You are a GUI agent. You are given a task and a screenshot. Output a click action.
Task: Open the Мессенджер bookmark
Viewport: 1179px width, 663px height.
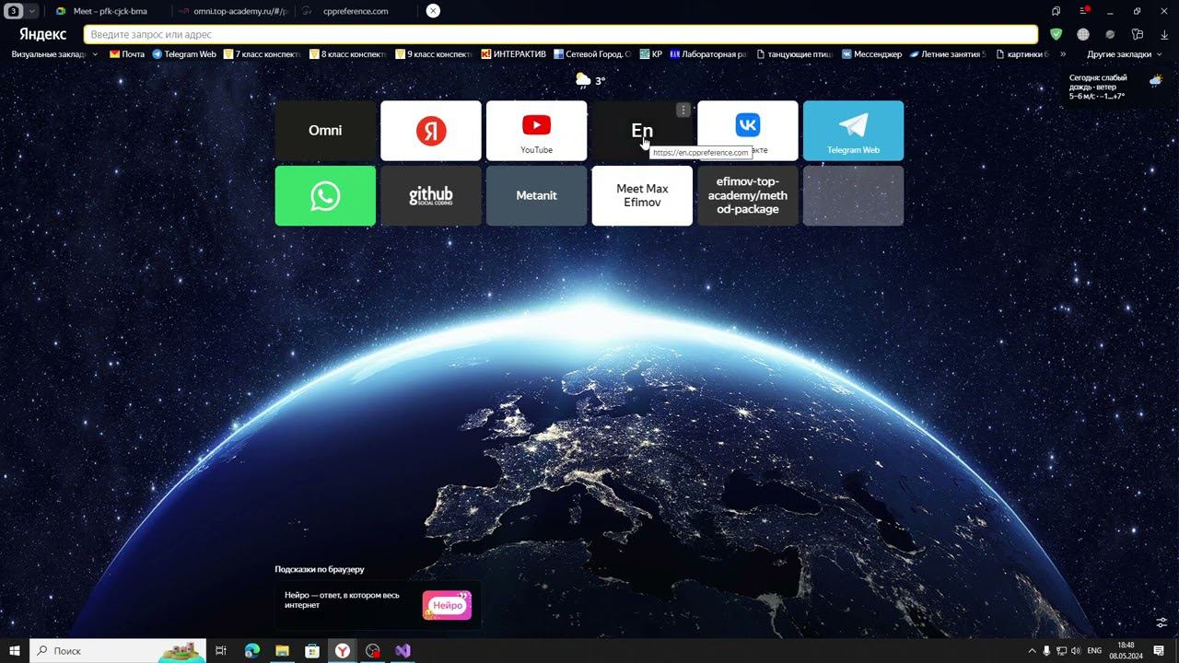coord(871,54)
